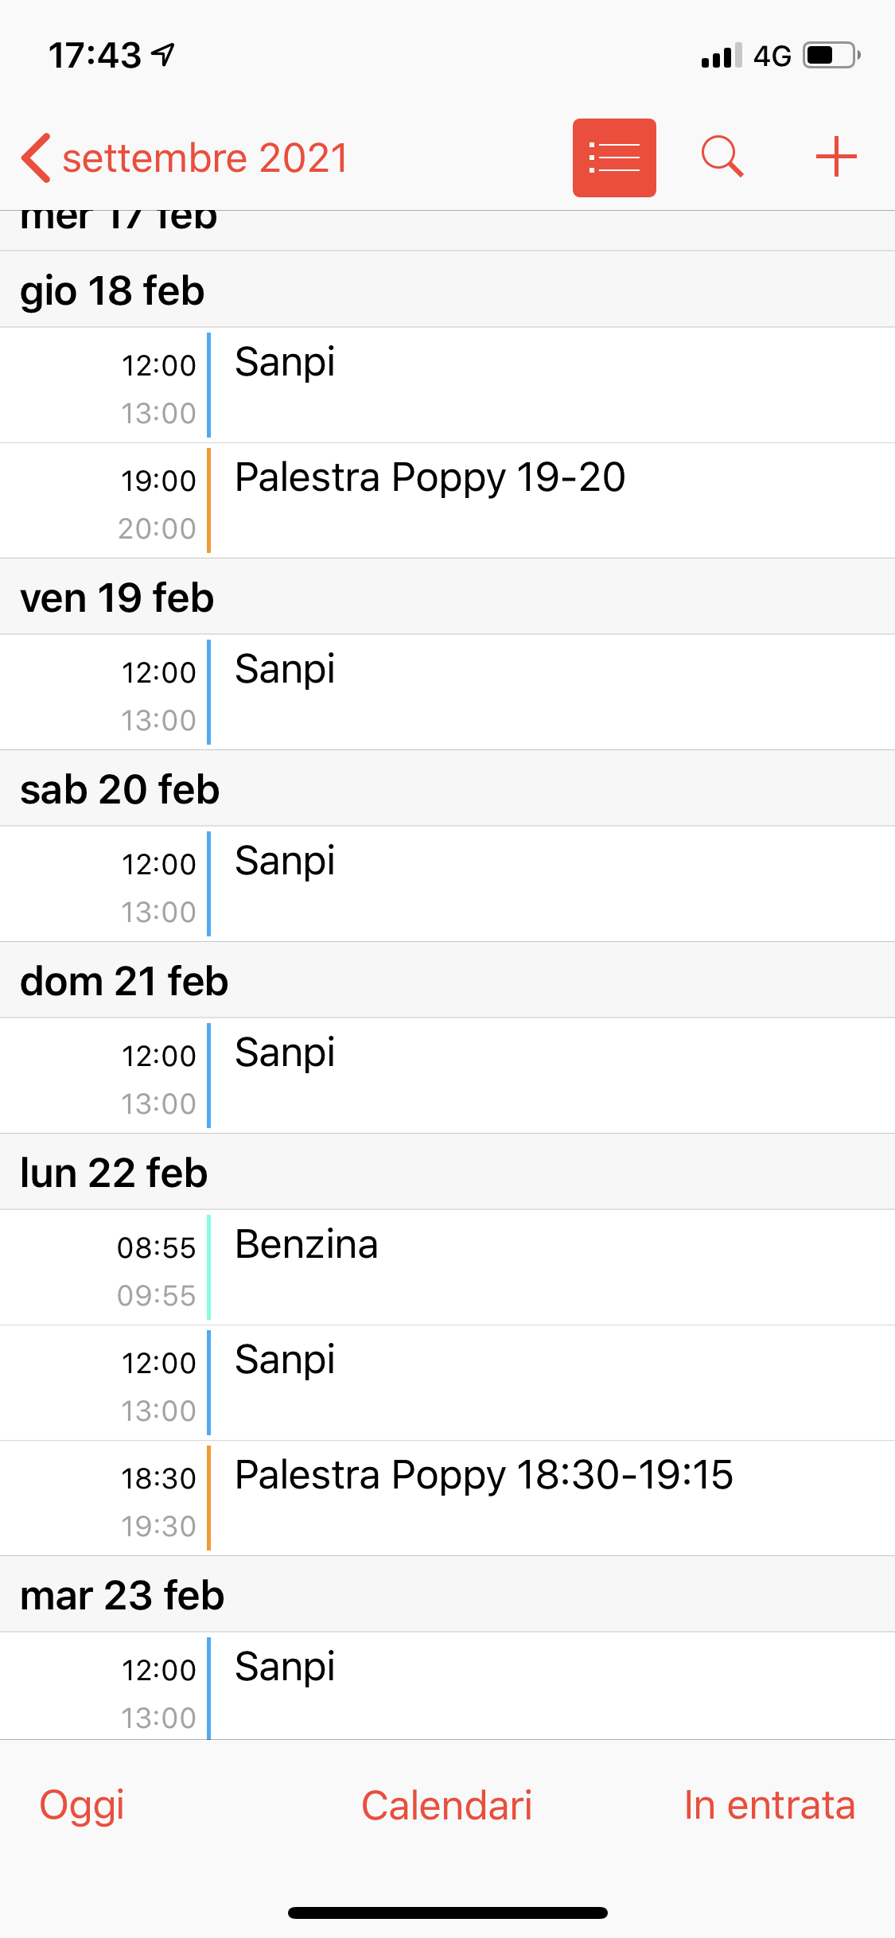Image resolution: width=895 pixels, height=1938 pixels.
Task: Toggle the list view icon
Action: [614, 158]
